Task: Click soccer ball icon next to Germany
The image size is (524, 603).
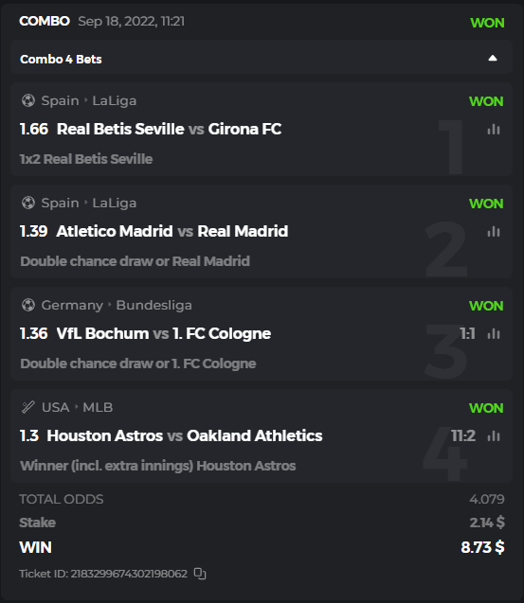Action: 28,305
